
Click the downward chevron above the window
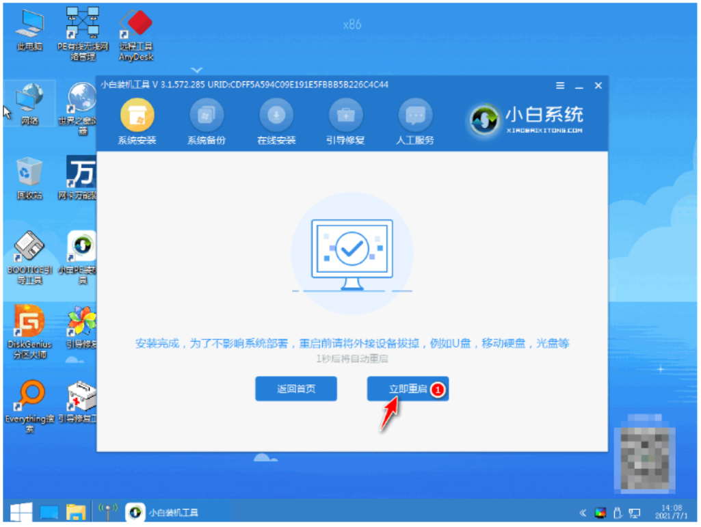tap(197, 70)
